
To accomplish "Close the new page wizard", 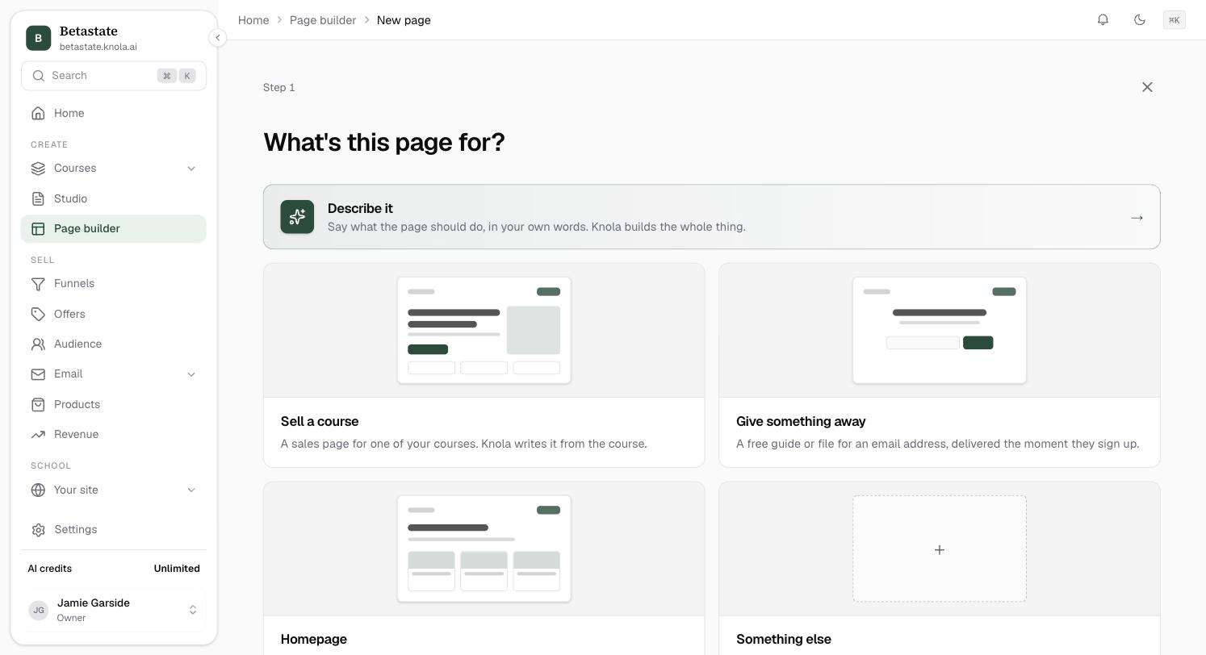I will click(x=1147, y=87).
